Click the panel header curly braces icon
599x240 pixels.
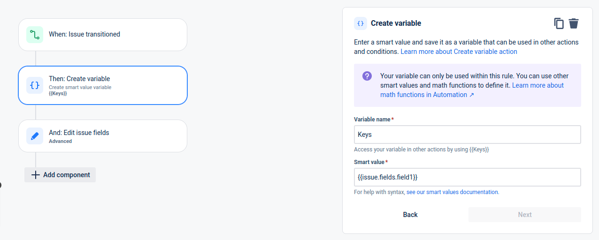pos(361,23)
